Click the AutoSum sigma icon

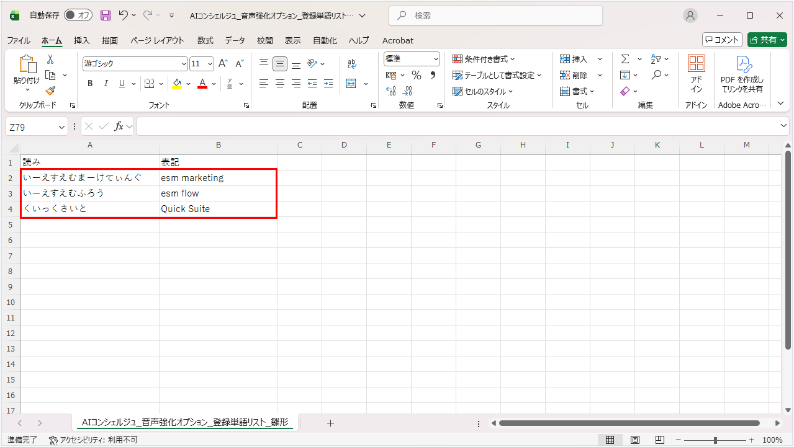point(625,59)
